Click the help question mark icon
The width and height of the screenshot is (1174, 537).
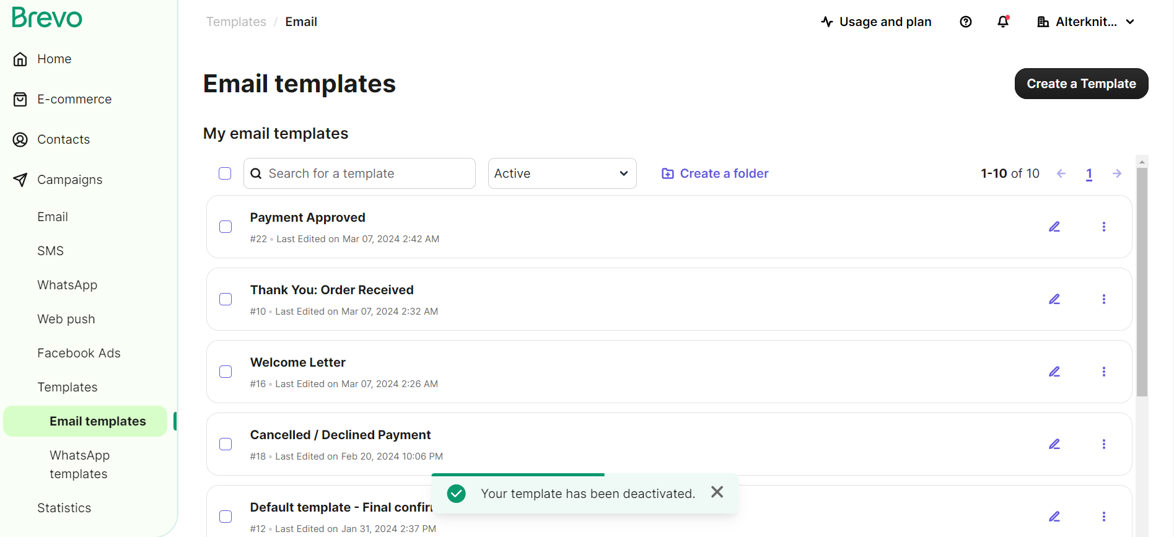click(965, 22)
